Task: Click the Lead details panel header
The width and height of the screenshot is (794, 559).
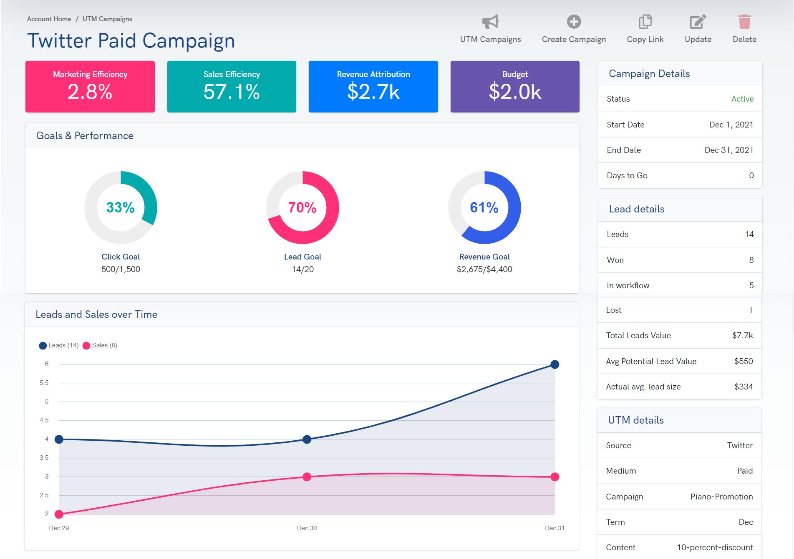Action: 680,209
